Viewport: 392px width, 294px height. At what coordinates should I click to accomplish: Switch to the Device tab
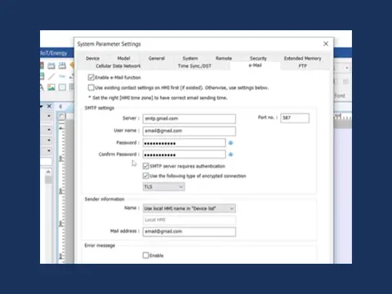[x=92, y=58]
